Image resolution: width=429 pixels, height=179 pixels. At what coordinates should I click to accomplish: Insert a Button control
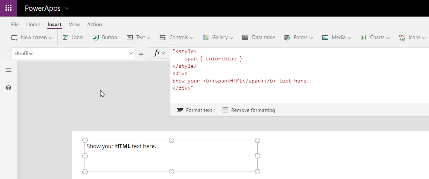point(105,37)
